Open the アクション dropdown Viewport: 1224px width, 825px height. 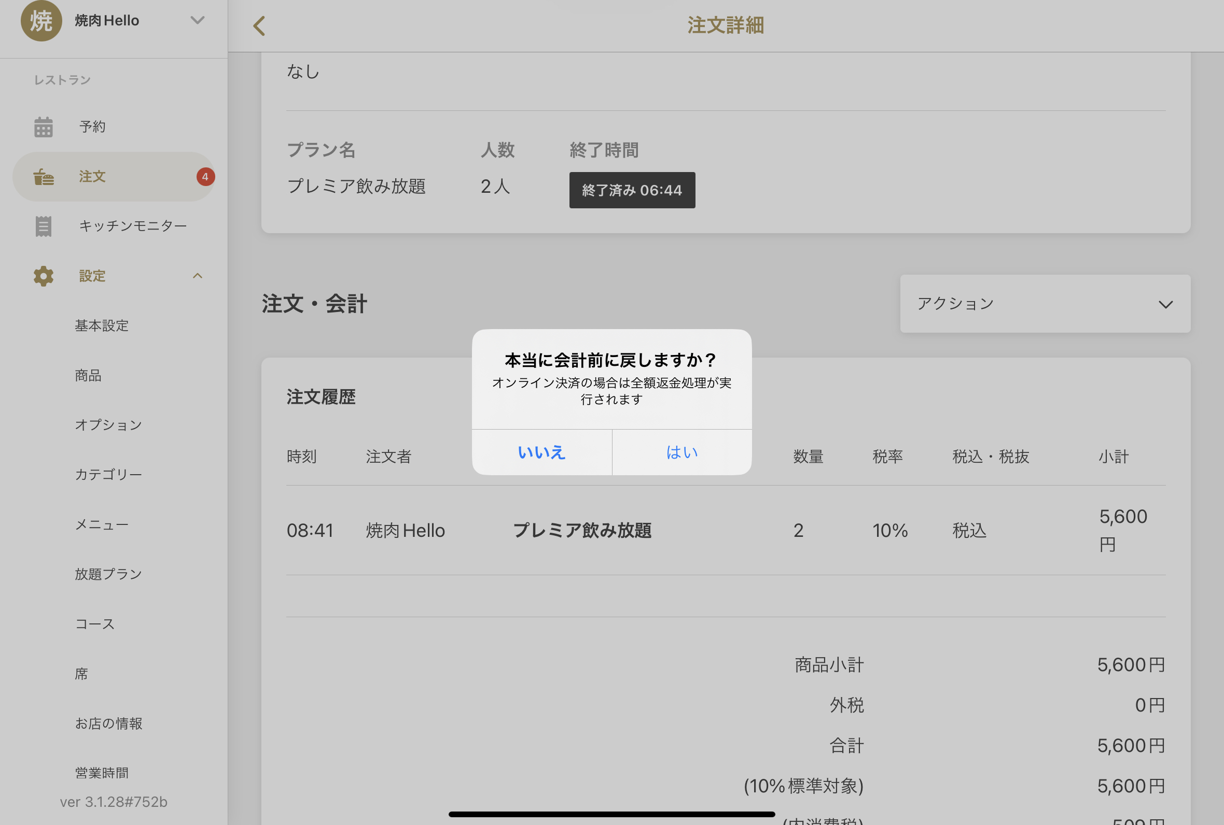point(1045,304)
